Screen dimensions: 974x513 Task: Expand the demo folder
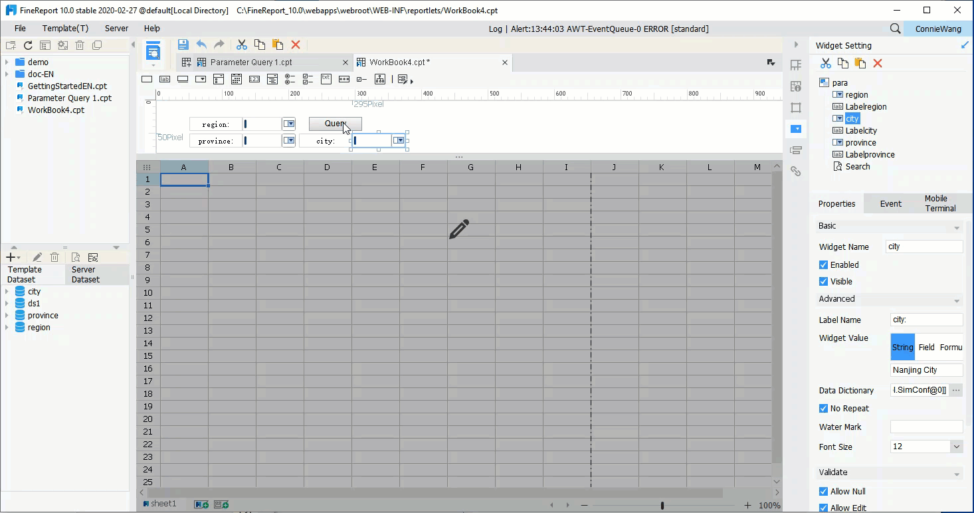pos(7,62)
